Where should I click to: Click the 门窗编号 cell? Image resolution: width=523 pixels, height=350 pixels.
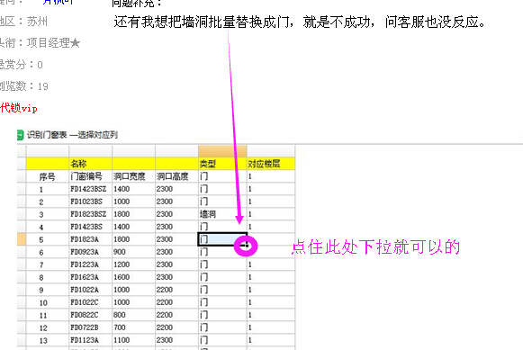click(90, 176)
